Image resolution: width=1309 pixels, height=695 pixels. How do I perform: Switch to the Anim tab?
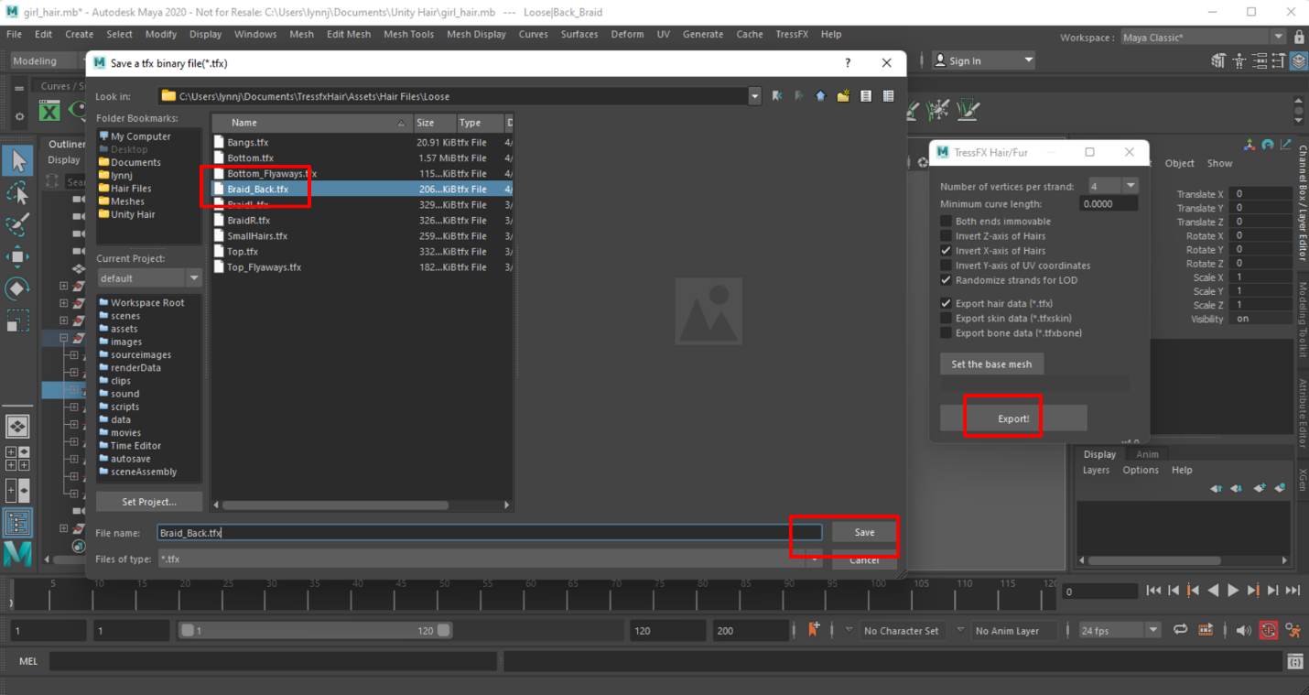pyautogui.click(x=1147, y=453)
